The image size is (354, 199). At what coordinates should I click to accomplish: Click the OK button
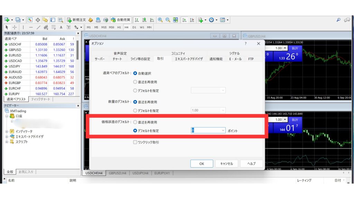(x=202, y=163)
